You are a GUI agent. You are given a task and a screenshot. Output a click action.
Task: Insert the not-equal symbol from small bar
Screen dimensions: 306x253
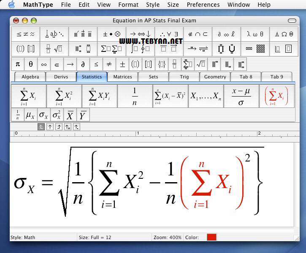click(x=109, y=64)
